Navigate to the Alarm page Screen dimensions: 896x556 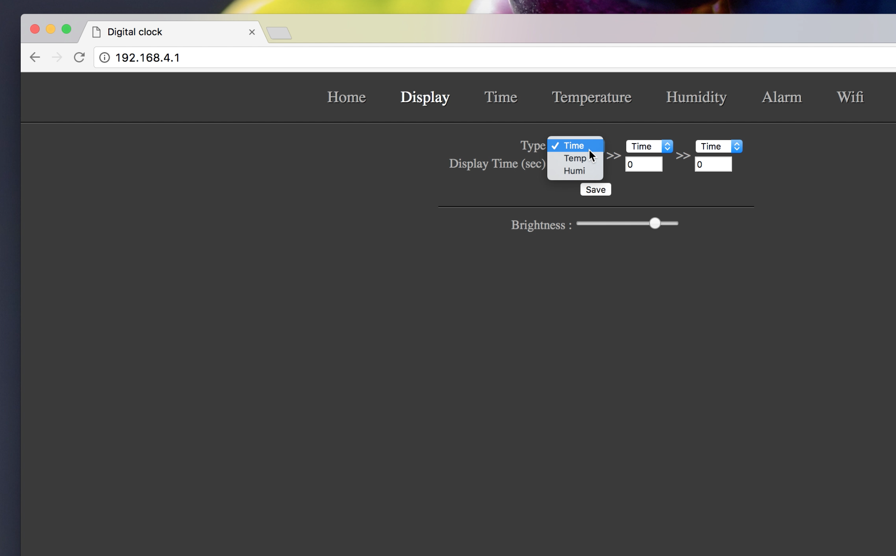782,97
